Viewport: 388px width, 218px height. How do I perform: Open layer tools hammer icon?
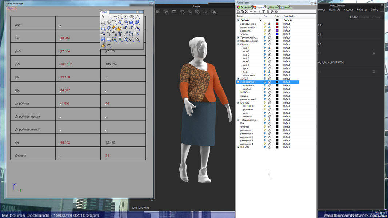(x=272, y=12)
